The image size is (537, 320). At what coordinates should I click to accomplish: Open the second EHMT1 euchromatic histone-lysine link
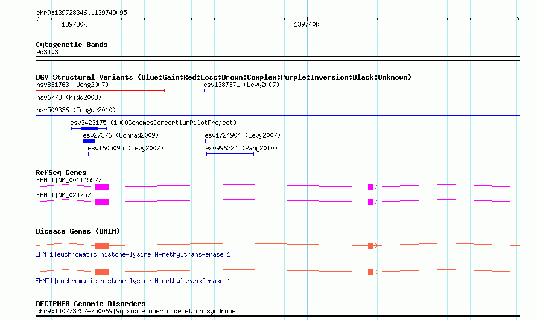coord(133,281)
